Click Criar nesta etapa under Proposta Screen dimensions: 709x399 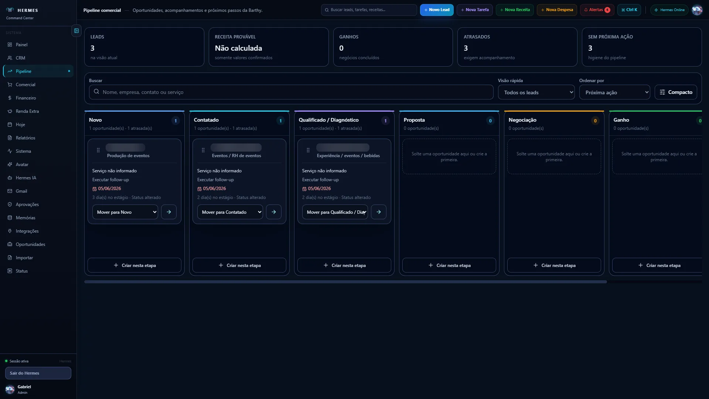(x=449, y=265)
